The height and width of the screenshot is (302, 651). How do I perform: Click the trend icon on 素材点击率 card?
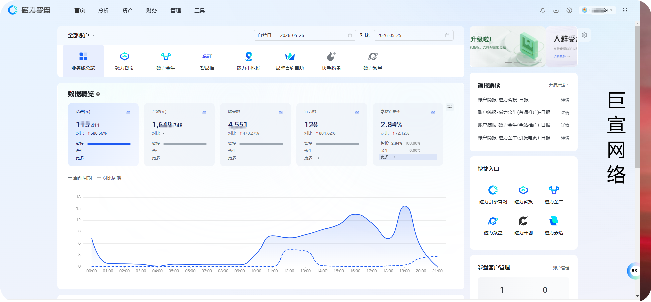pyautogui.click(x=433, y=112)
